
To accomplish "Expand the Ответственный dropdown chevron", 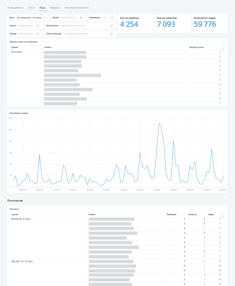I will tap(112, 34).
